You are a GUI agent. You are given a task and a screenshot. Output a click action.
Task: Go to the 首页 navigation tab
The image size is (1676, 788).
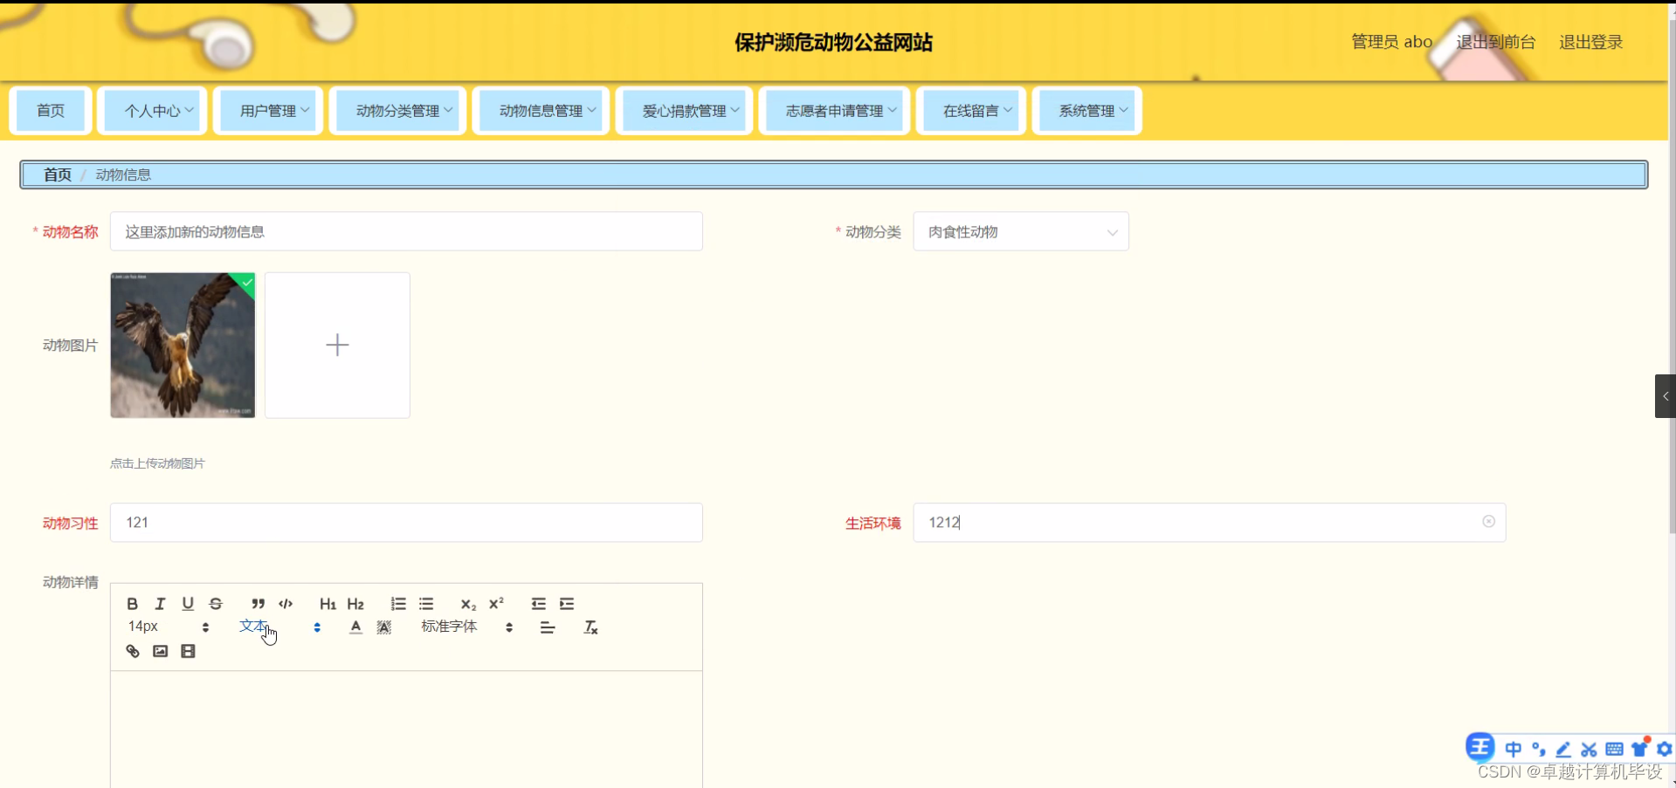tap(51, 111)
